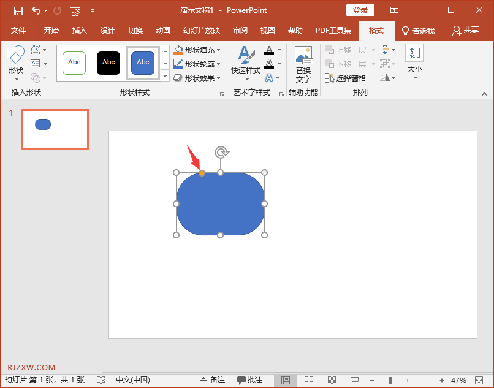Open the selection pane (选择窗格)
Viewport: 494px width, 388px height.
click(x=346, y=78)
